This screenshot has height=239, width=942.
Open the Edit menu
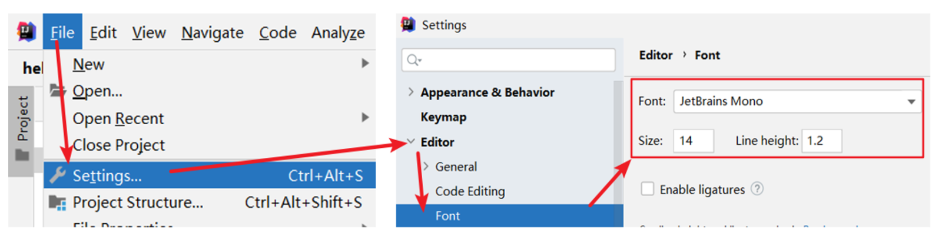103,32
